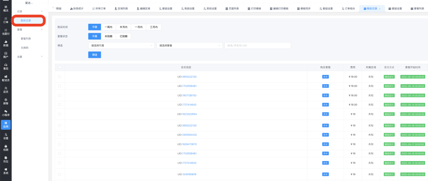
Task: Close the 购买记录 tab
Action: coord(380,9)
